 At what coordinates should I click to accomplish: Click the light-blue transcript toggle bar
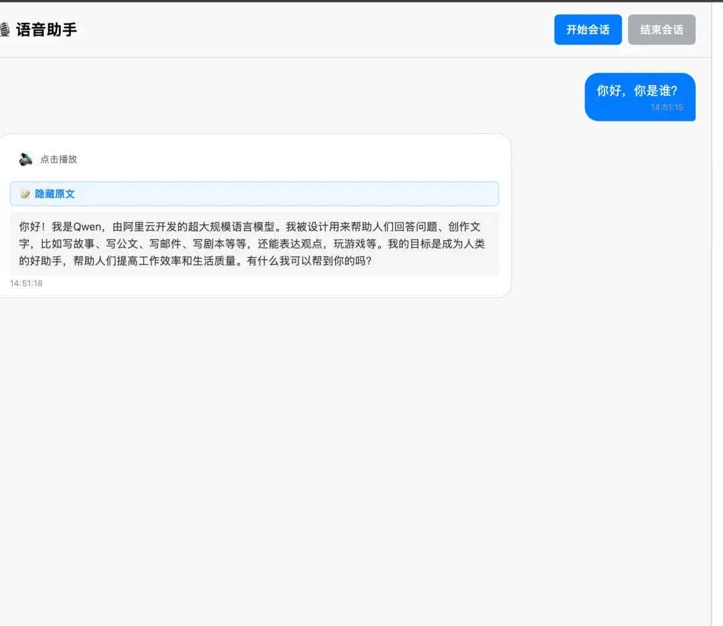pos(254,193)
